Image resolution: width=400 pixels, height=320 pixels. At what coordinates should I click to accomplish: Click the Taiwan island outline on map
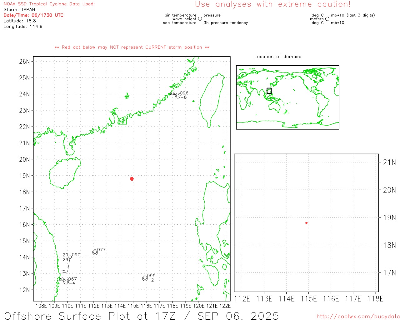212,100
